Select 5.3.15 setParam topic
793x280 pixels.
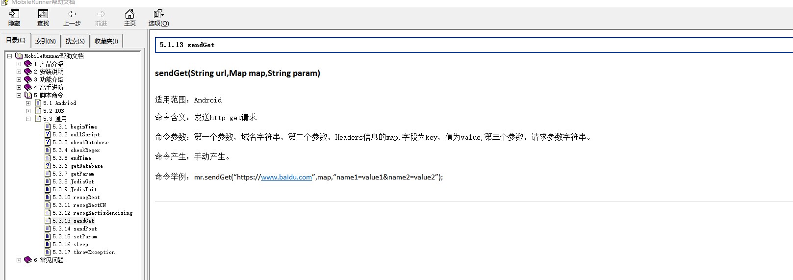point(75,236)
